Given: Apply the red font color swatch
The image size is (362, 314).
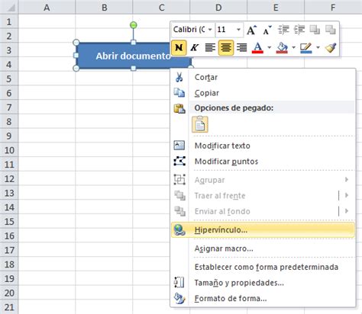Looking at the screenshot, I should click(257, 47).
